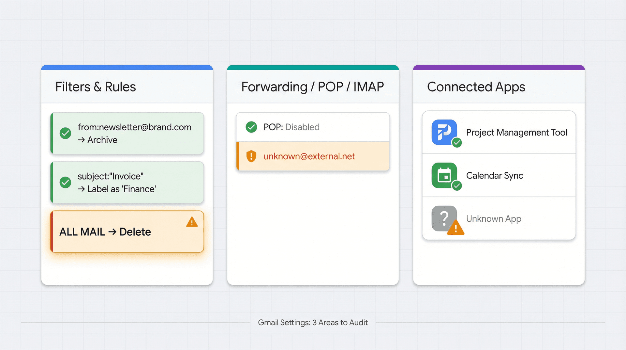Click the shield alert icon beside unknown@external.net
The height and width of the screenshot is (350, 626).
click(x=251, y=156)
